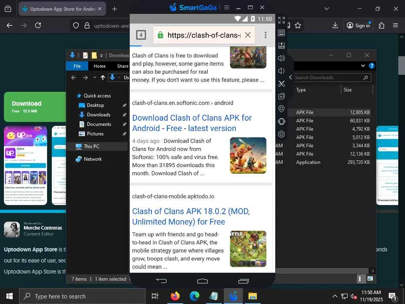
Task: Bookmark page with Firefox star icon
Action: point(298,25)
